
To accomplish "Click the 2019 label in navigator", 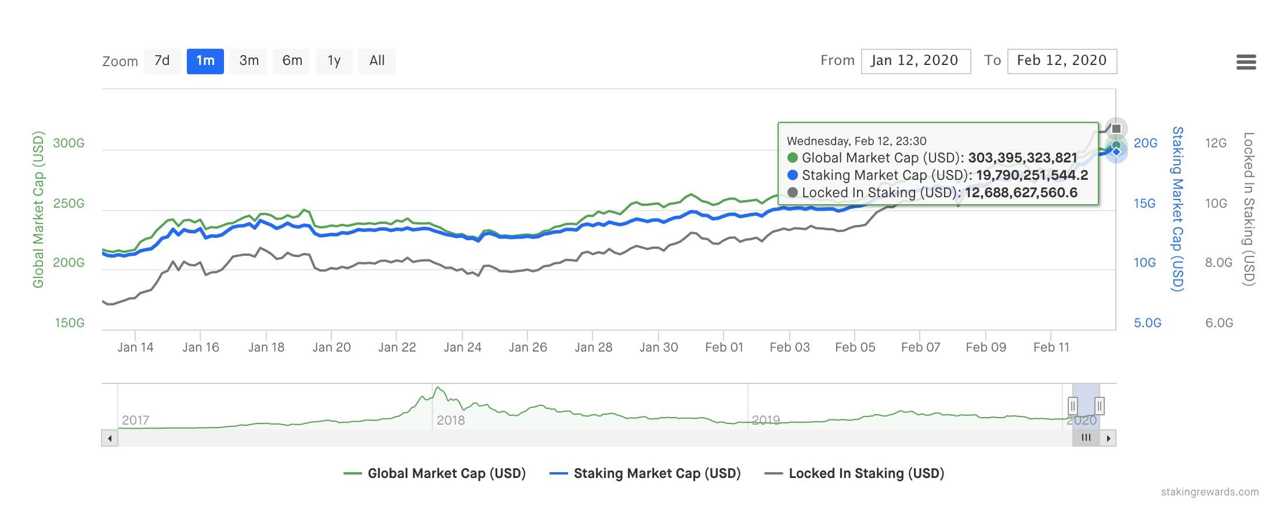I will 766,420.
